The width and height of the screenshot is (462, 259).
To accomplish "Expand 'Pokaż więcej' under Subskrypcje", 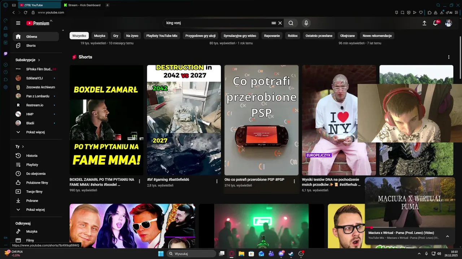I will tap(36, 132).
